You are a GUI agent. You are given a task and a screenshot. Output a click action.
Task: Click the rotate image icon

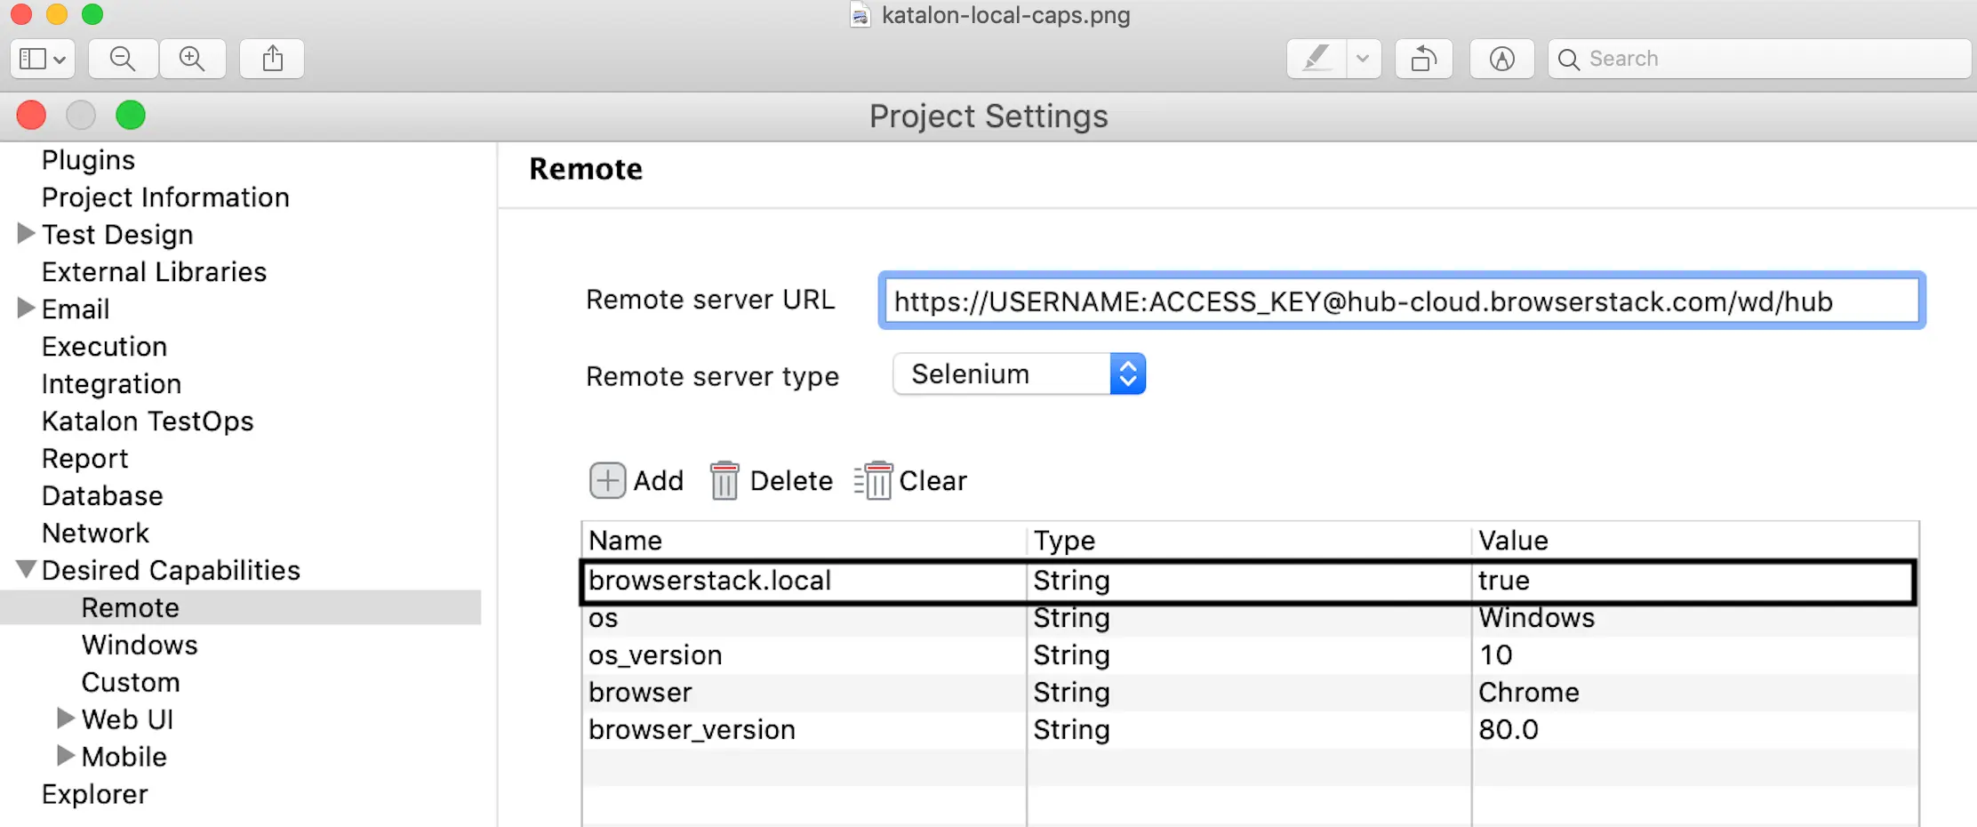coord(1423,59)
